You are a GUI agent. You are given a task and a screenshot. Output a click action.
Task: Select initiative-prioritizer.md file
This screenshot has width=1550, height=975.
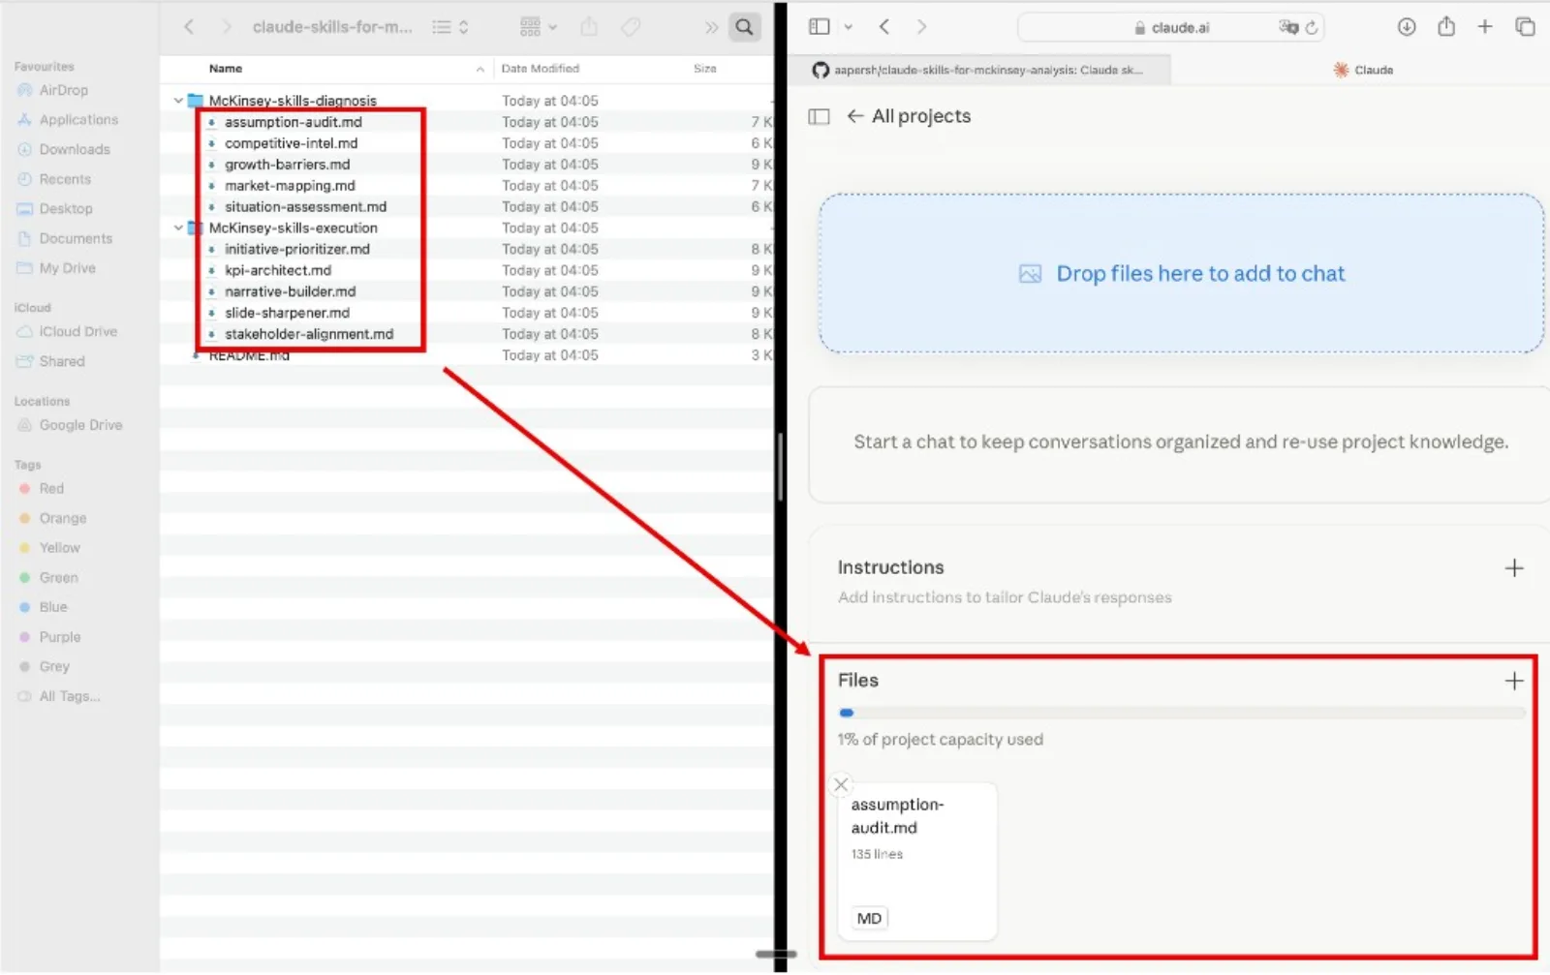click(296, 250)
